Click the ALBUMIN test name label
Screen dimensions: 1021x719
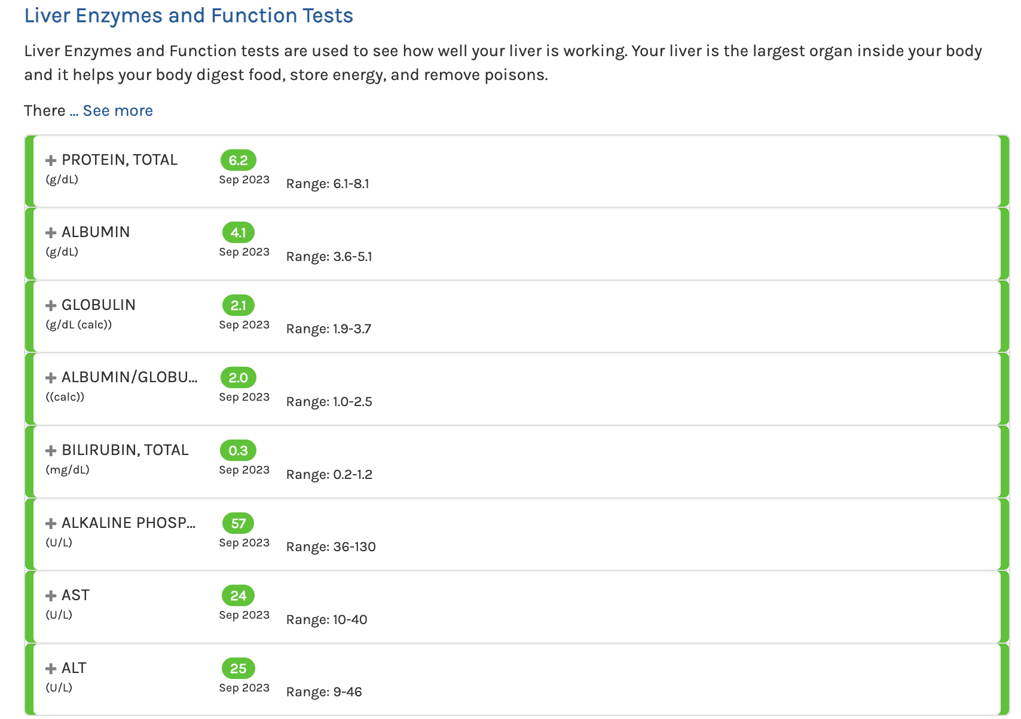point(96,232)
